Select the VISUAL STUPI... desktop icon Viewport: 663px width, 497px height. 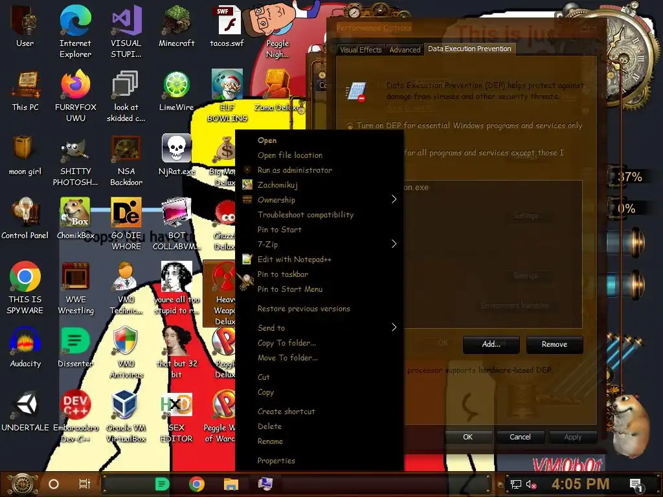pos(126,32)
